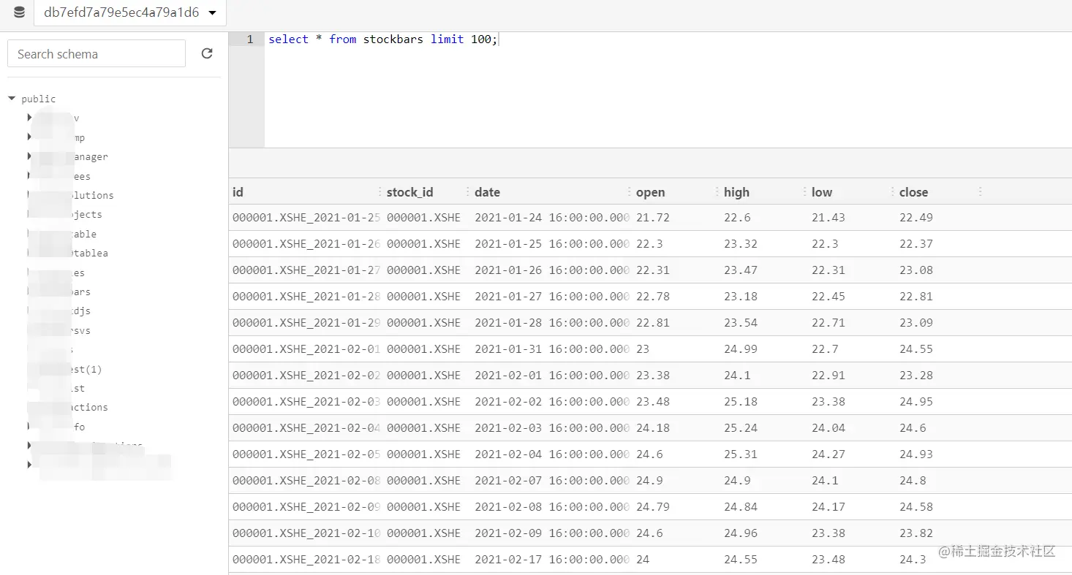Click the date column's dotted handle

(629, 191)
